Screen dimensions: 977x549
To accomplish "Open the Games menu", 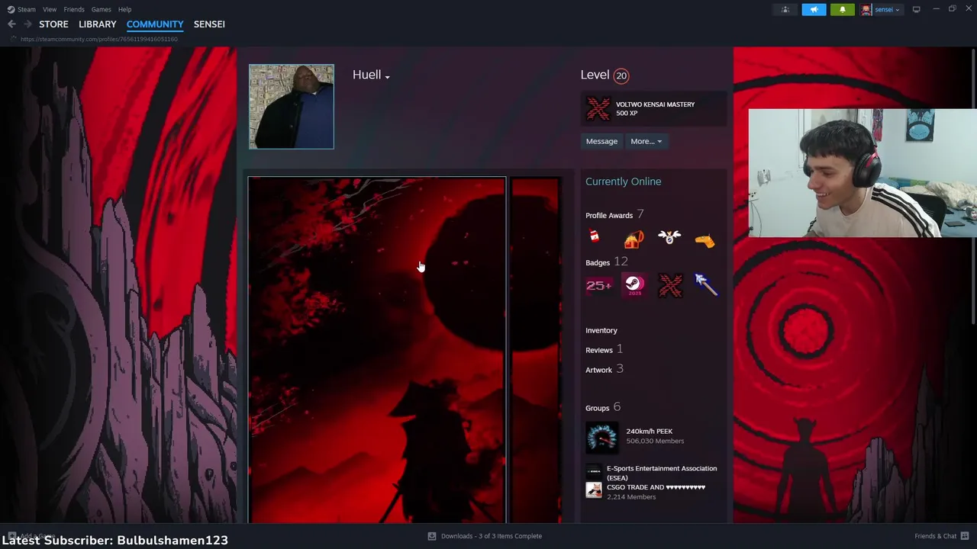I will 101,9.
